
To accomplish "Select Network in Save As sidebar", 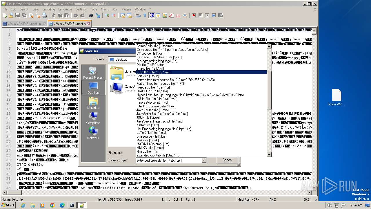I will pos(93,133).
